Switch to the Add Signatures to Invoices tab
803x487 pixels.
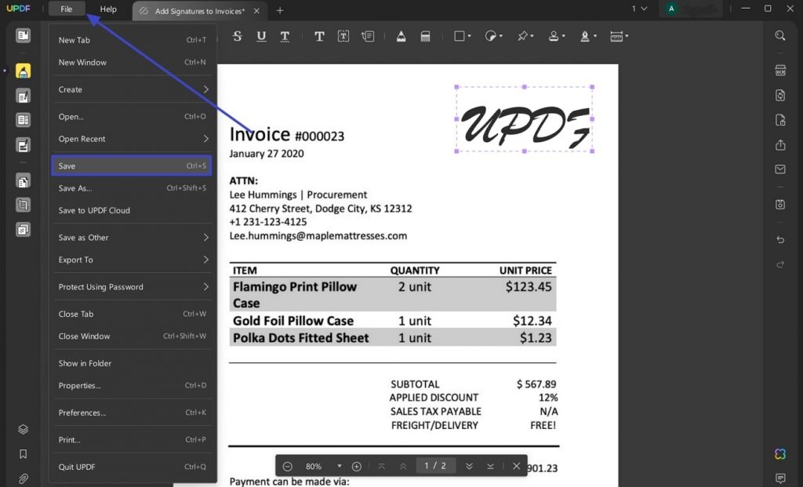click(x=196, y=11)
